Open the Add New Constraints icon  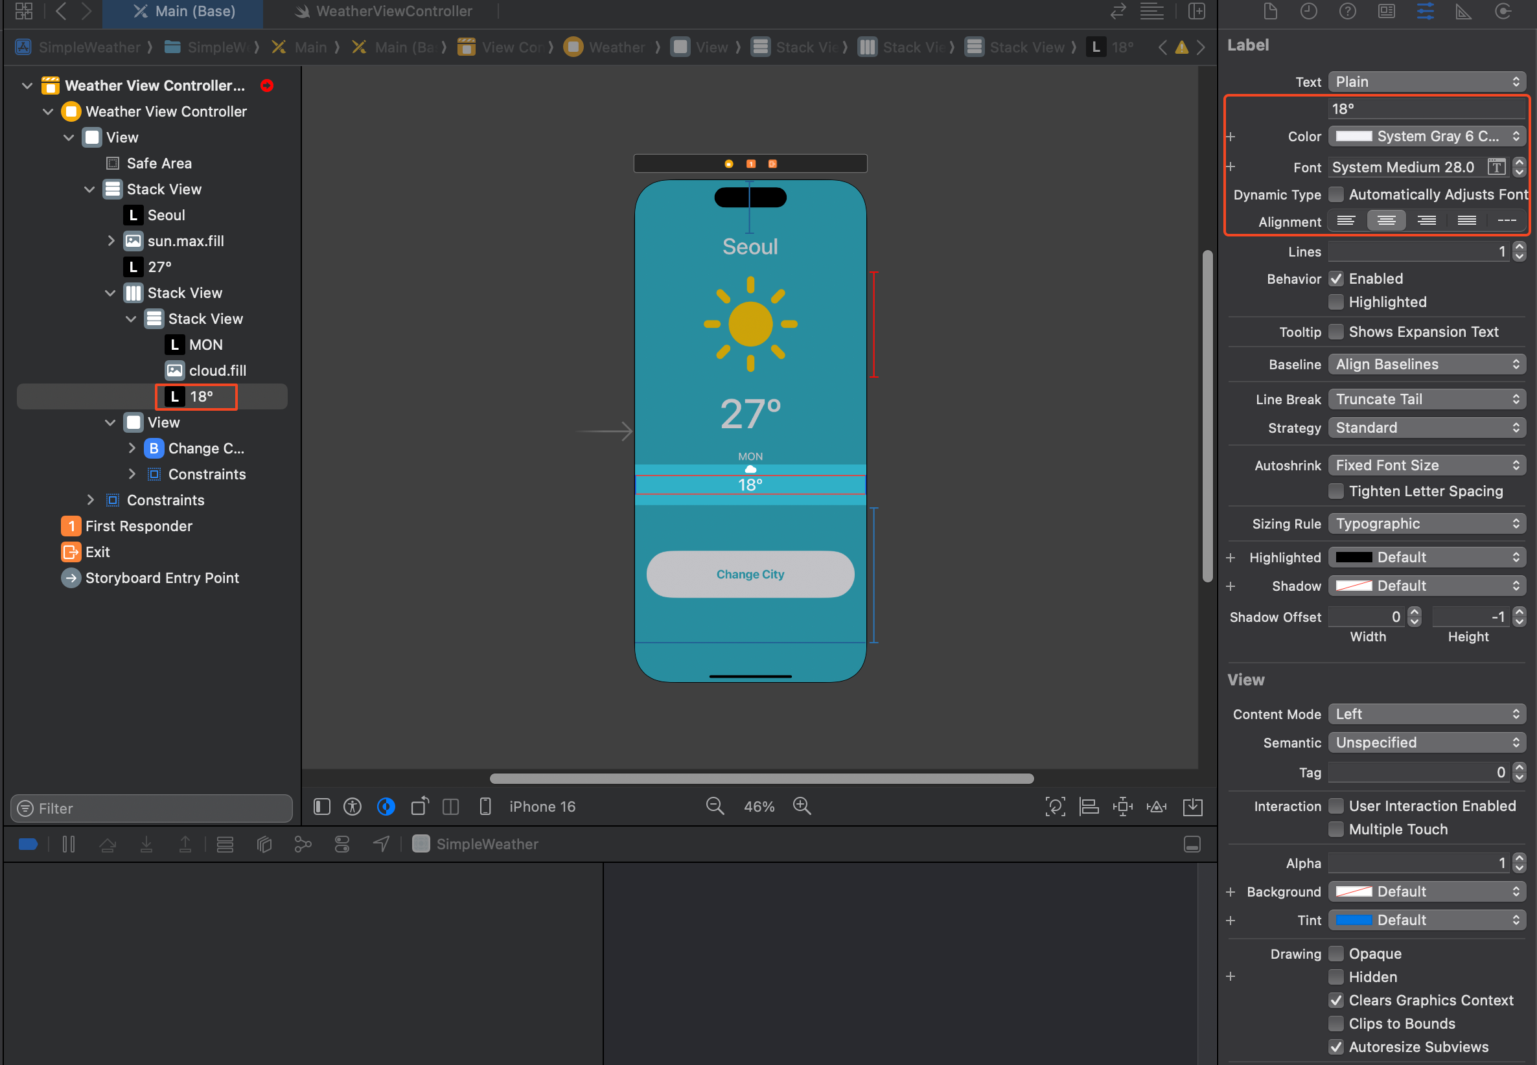1122,806
